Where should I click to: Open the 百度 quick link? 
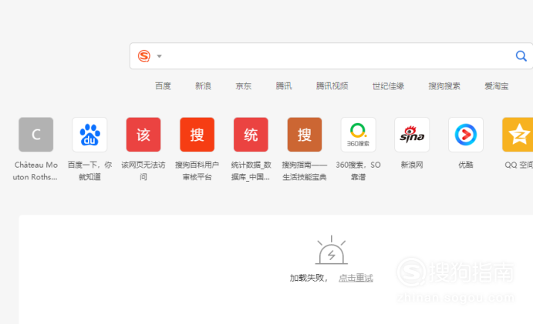pos(163,86)
